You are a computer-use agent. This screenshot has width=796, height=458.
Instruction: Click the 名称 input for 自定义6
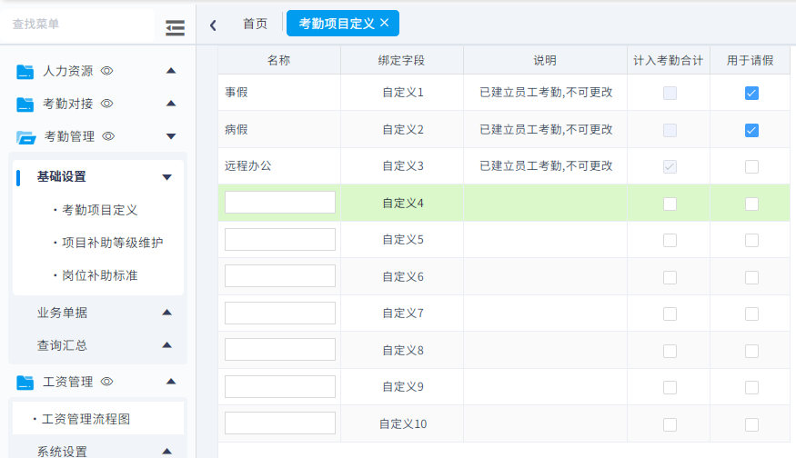tap(279, 276)
